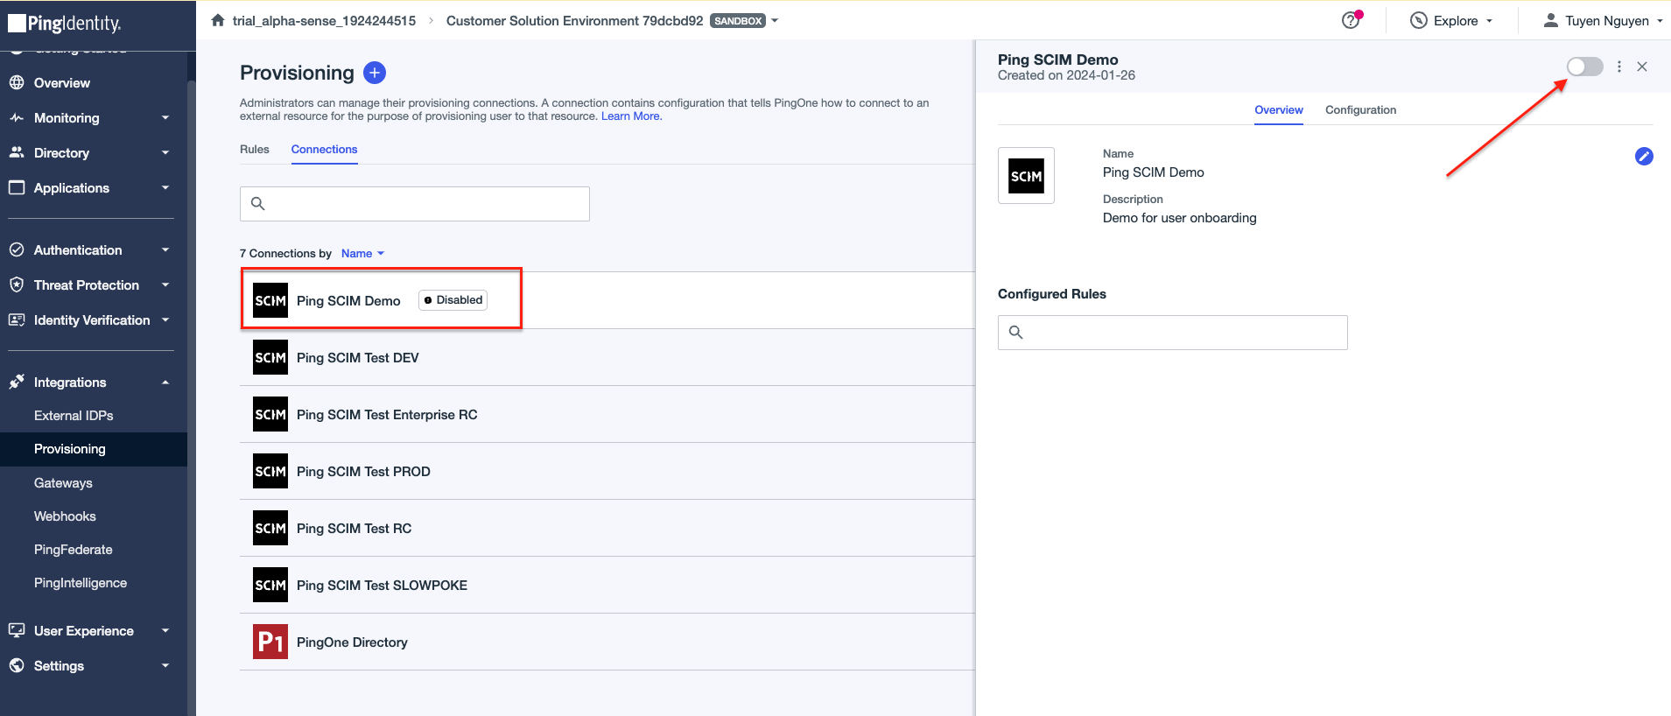This screenshot has height=716, width=1671.
Task: Click the P1 icon of PingOne Directory
Action: pos(270,642)
